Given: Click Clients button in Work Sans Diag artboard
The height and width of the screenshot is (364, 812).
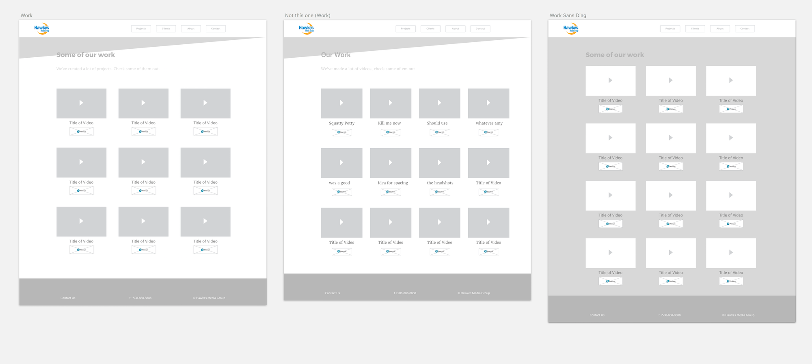Looking at the screenshot, I should (x=695, y=29).
